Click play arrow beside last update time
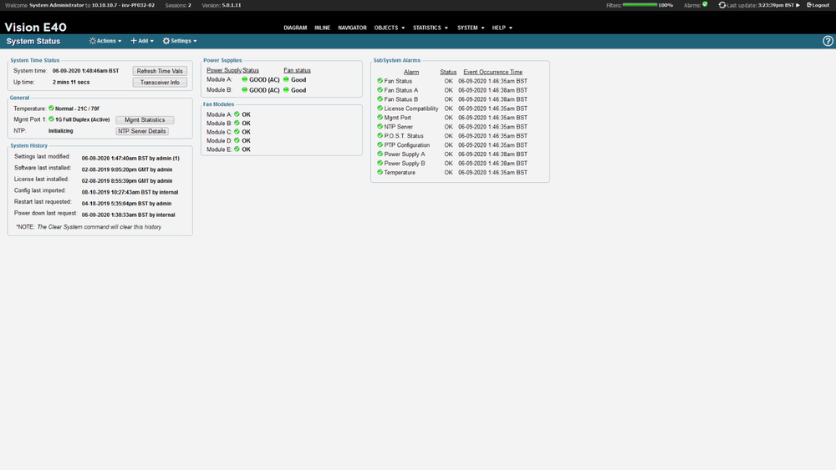The height and width of the screenshot is (470, 836). point(798,5)
